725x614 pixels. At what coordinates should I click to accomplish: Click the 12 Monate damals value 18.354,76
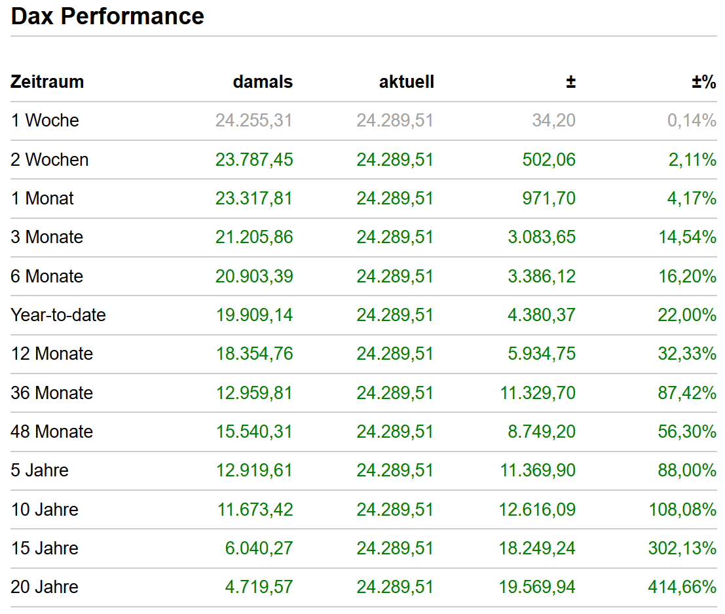(254, 353)
